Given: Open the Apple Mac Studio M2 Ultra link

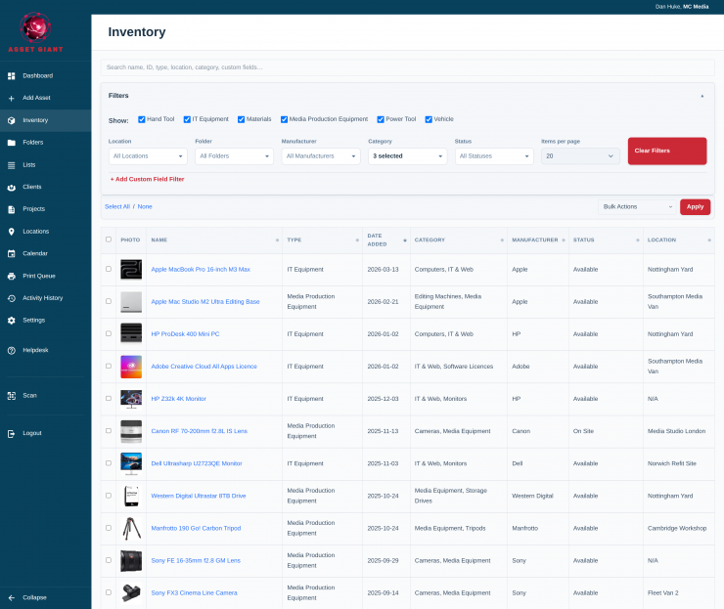Looking at the screenshot, I should [205, 302].
